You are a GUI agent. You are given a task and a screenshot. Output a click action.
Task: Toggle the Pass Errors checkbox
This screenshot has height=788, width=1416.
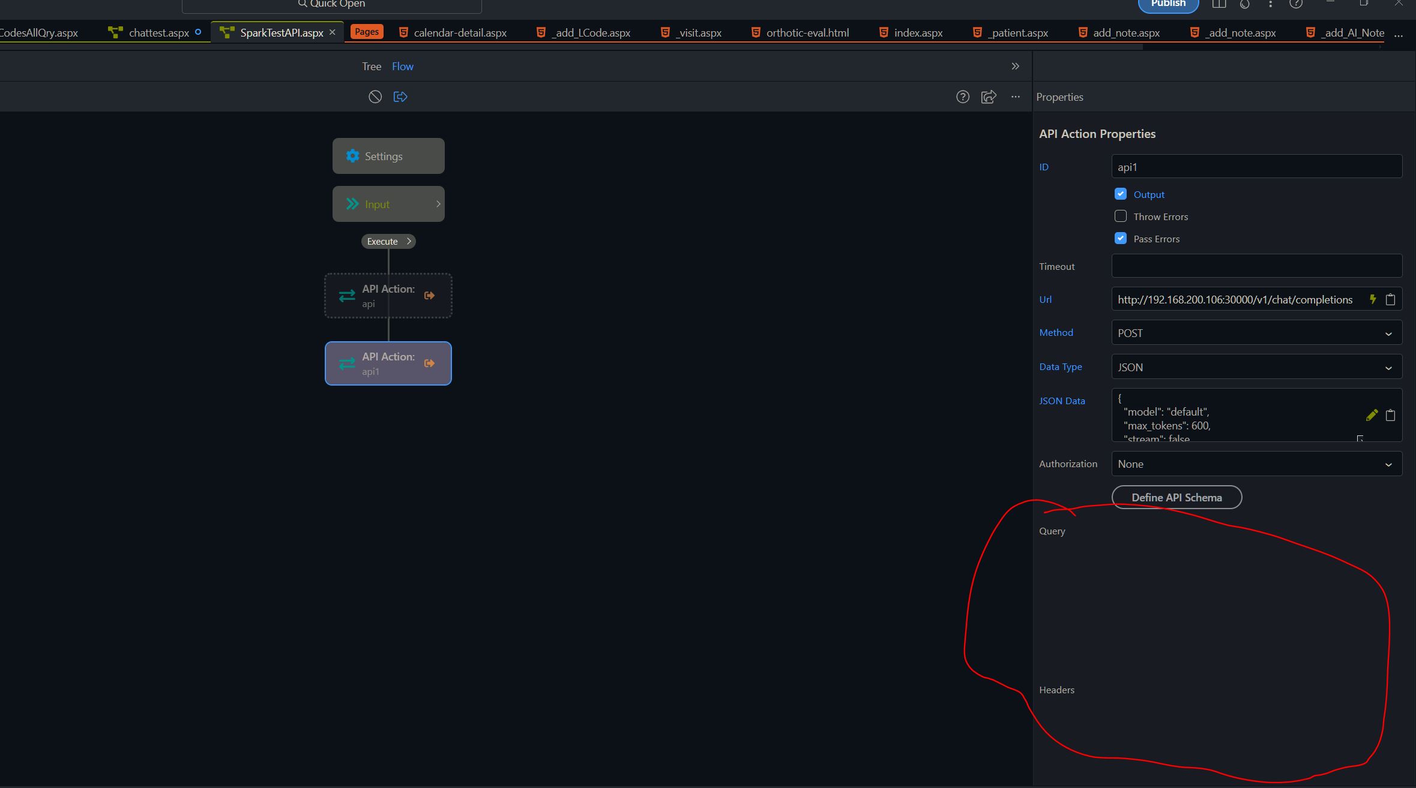[1121, 238]
